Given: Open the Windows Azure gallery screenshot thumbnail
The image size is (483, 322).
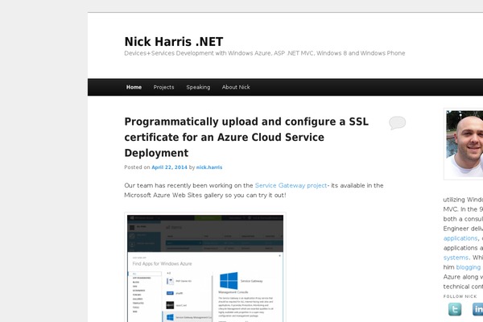Looking at the screenshot, I should pyautogui.click(x=205, y=267).
